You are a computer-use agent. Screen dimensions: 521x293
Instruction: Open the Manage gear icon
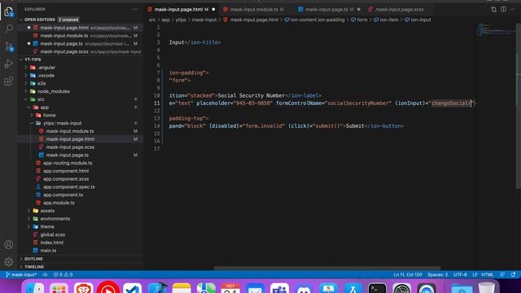9,262
